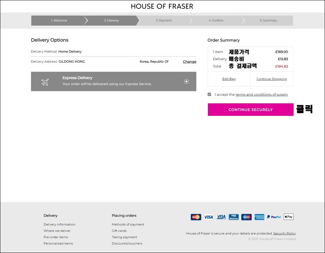
Task: Click the House of Fraser logo
Action: (162, 6)
